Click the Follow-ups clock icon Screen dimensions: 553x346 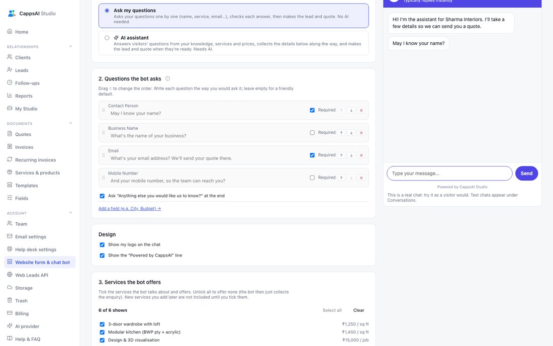[x=10, y=82]
